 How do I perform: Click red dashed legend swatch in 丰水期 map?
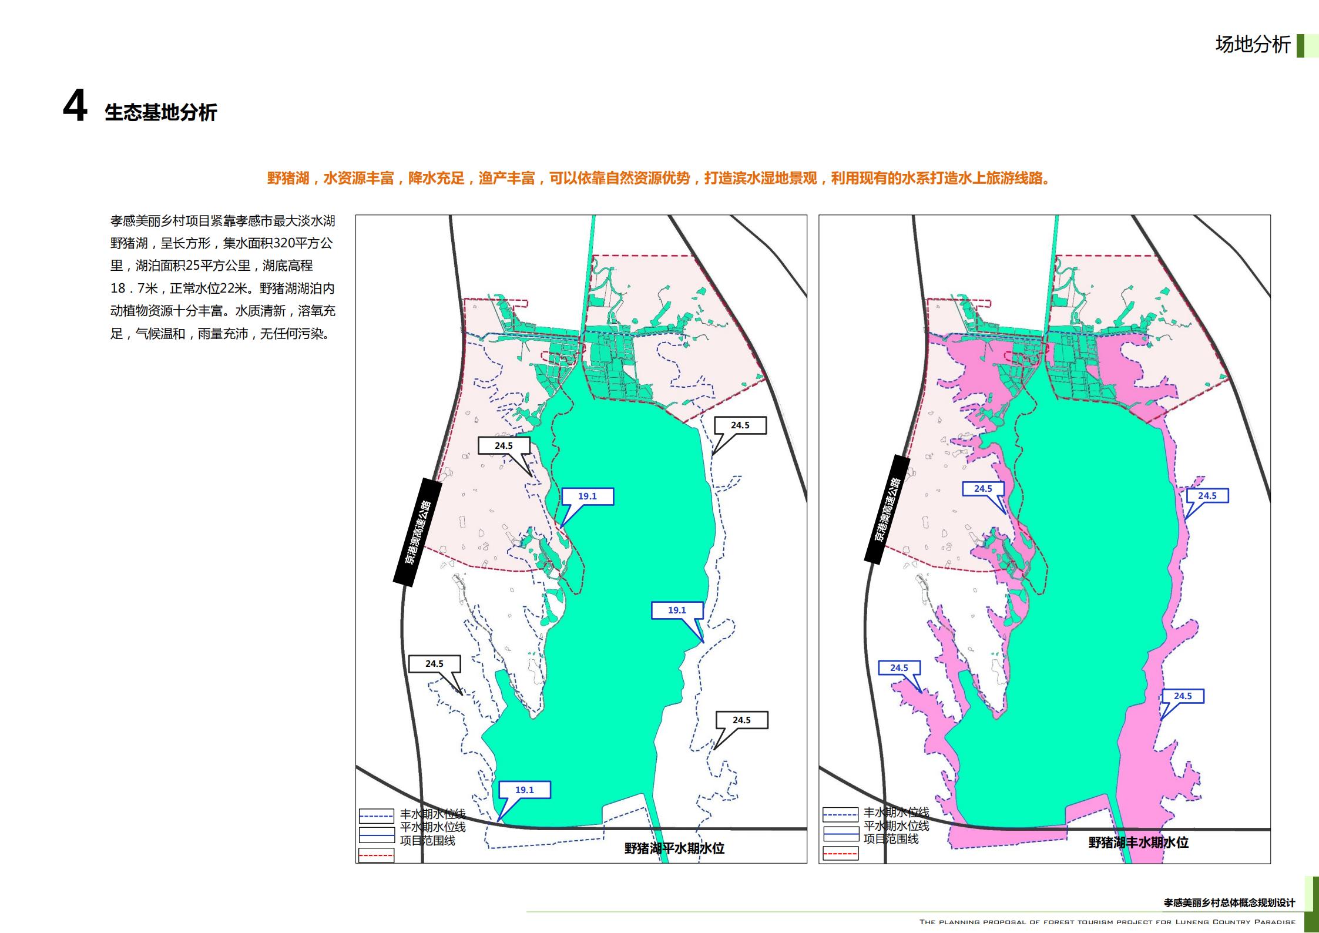[x=841, y=853]
